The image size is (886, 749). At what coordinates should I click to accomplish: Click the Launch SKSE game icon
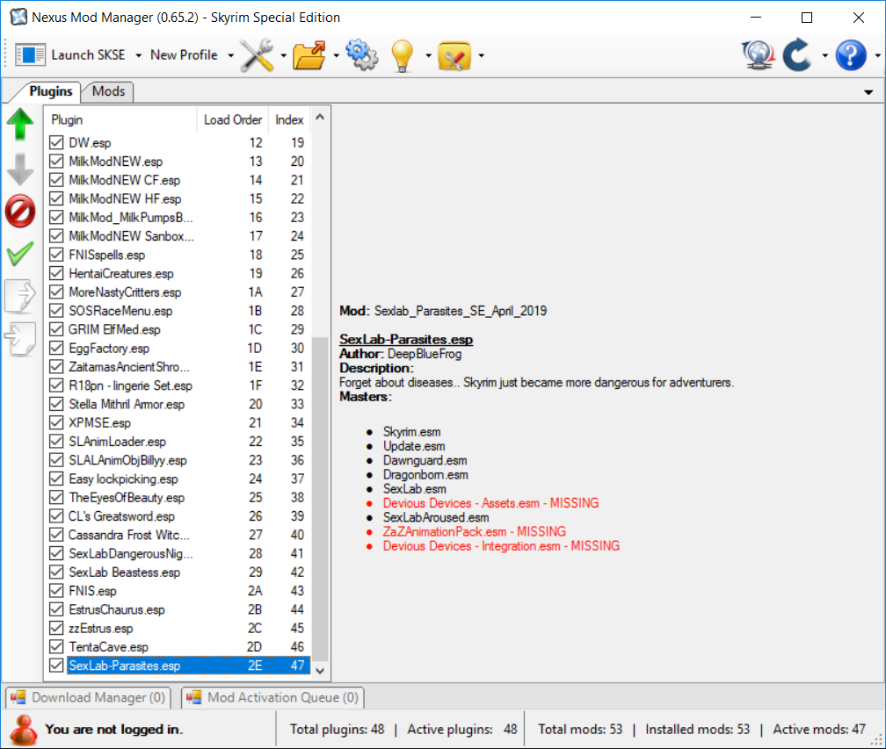(31, 54)
